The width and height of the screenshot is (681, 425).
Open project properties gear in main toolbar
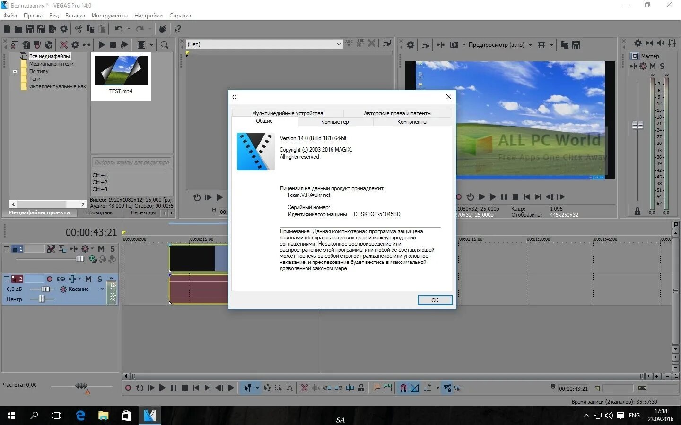64,29
